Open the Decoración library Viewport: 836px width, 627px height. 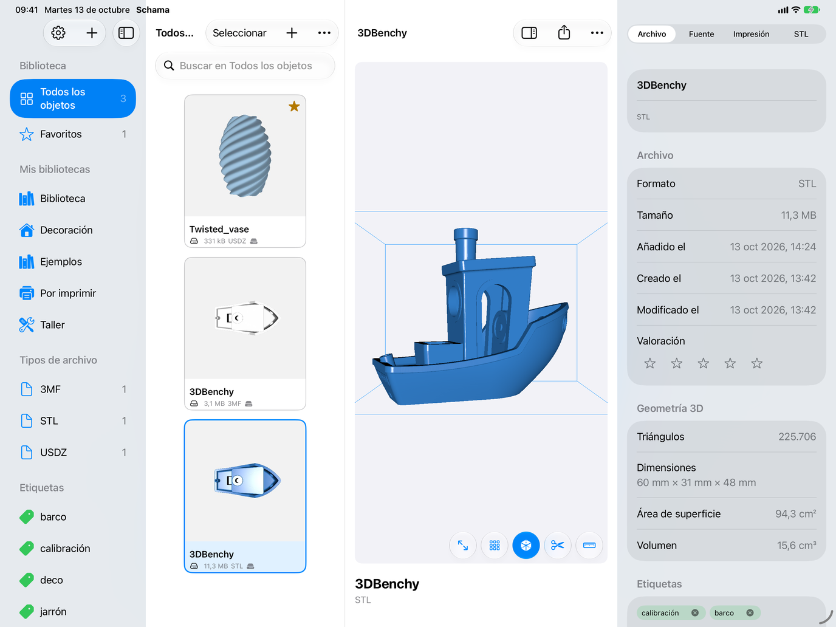(73, 230)
